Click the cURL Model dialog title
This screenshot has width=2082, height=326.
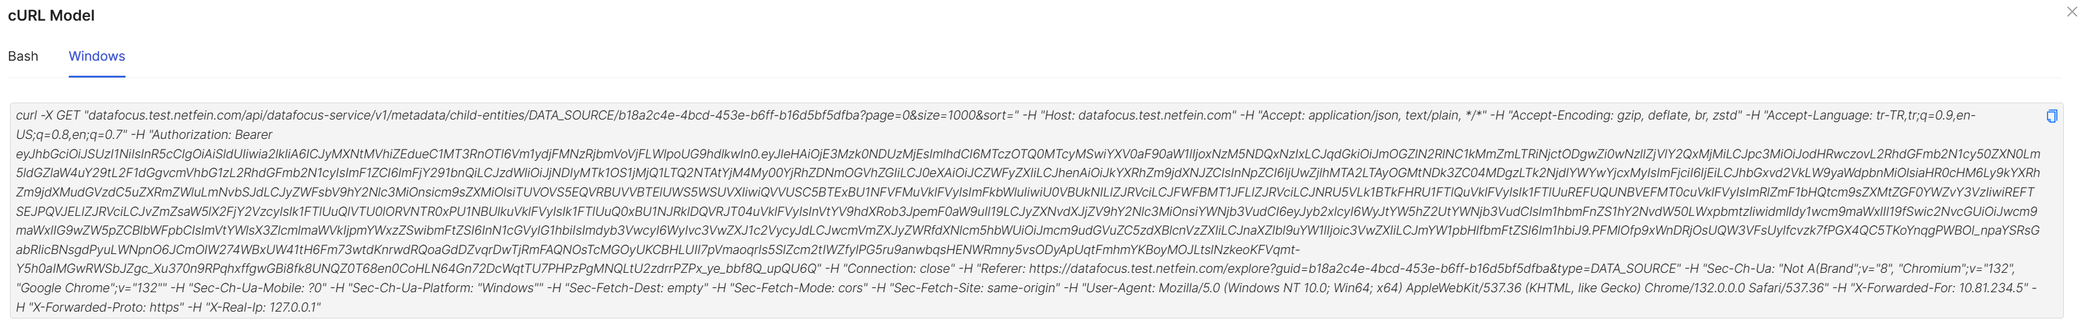point(51,16)
